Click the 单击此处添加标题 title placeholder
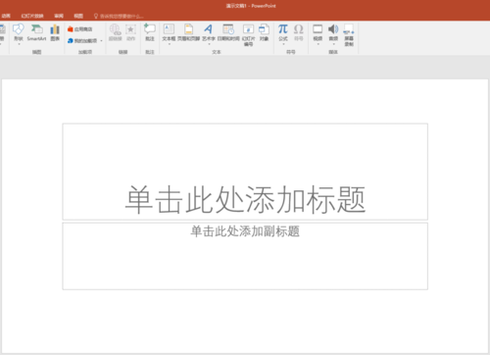This screenshot has height=355, width=490. pyautogui.click(x=245, y=172)
